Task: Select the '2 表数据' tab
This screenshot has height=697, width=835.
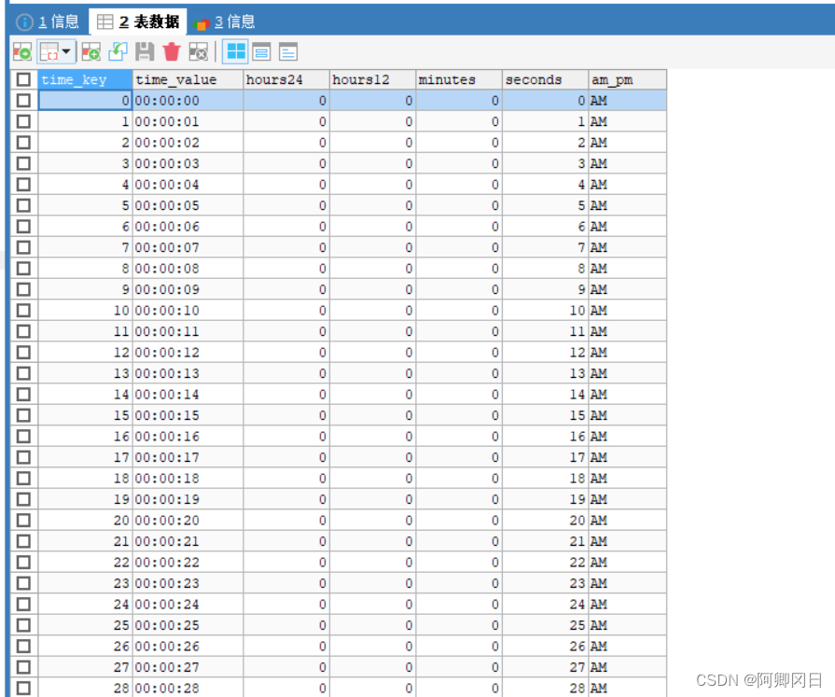Action: tap(138, 21)
